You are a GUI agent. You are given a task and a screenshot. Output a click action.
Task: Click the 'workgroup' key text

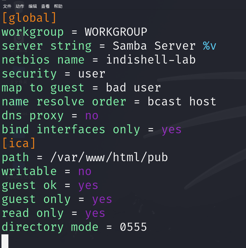33,32
